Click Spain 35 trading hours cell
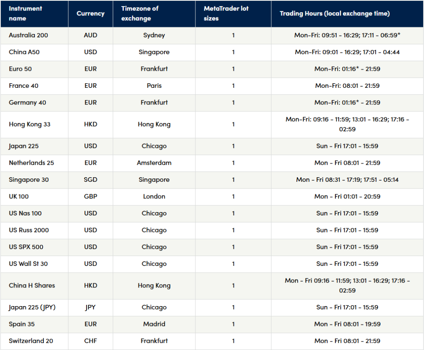Image resolution: width=424 pixels, height=350 pixels. point(347,324)
